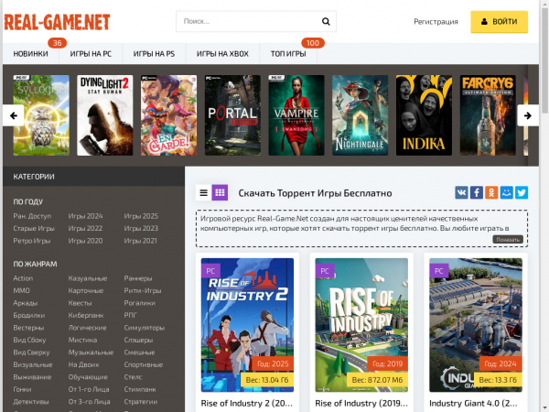Open the Аркады genre

click(x=26, y=303)
